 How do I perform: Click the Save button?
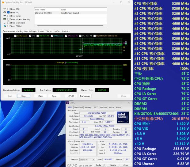(x=54, y=96)
